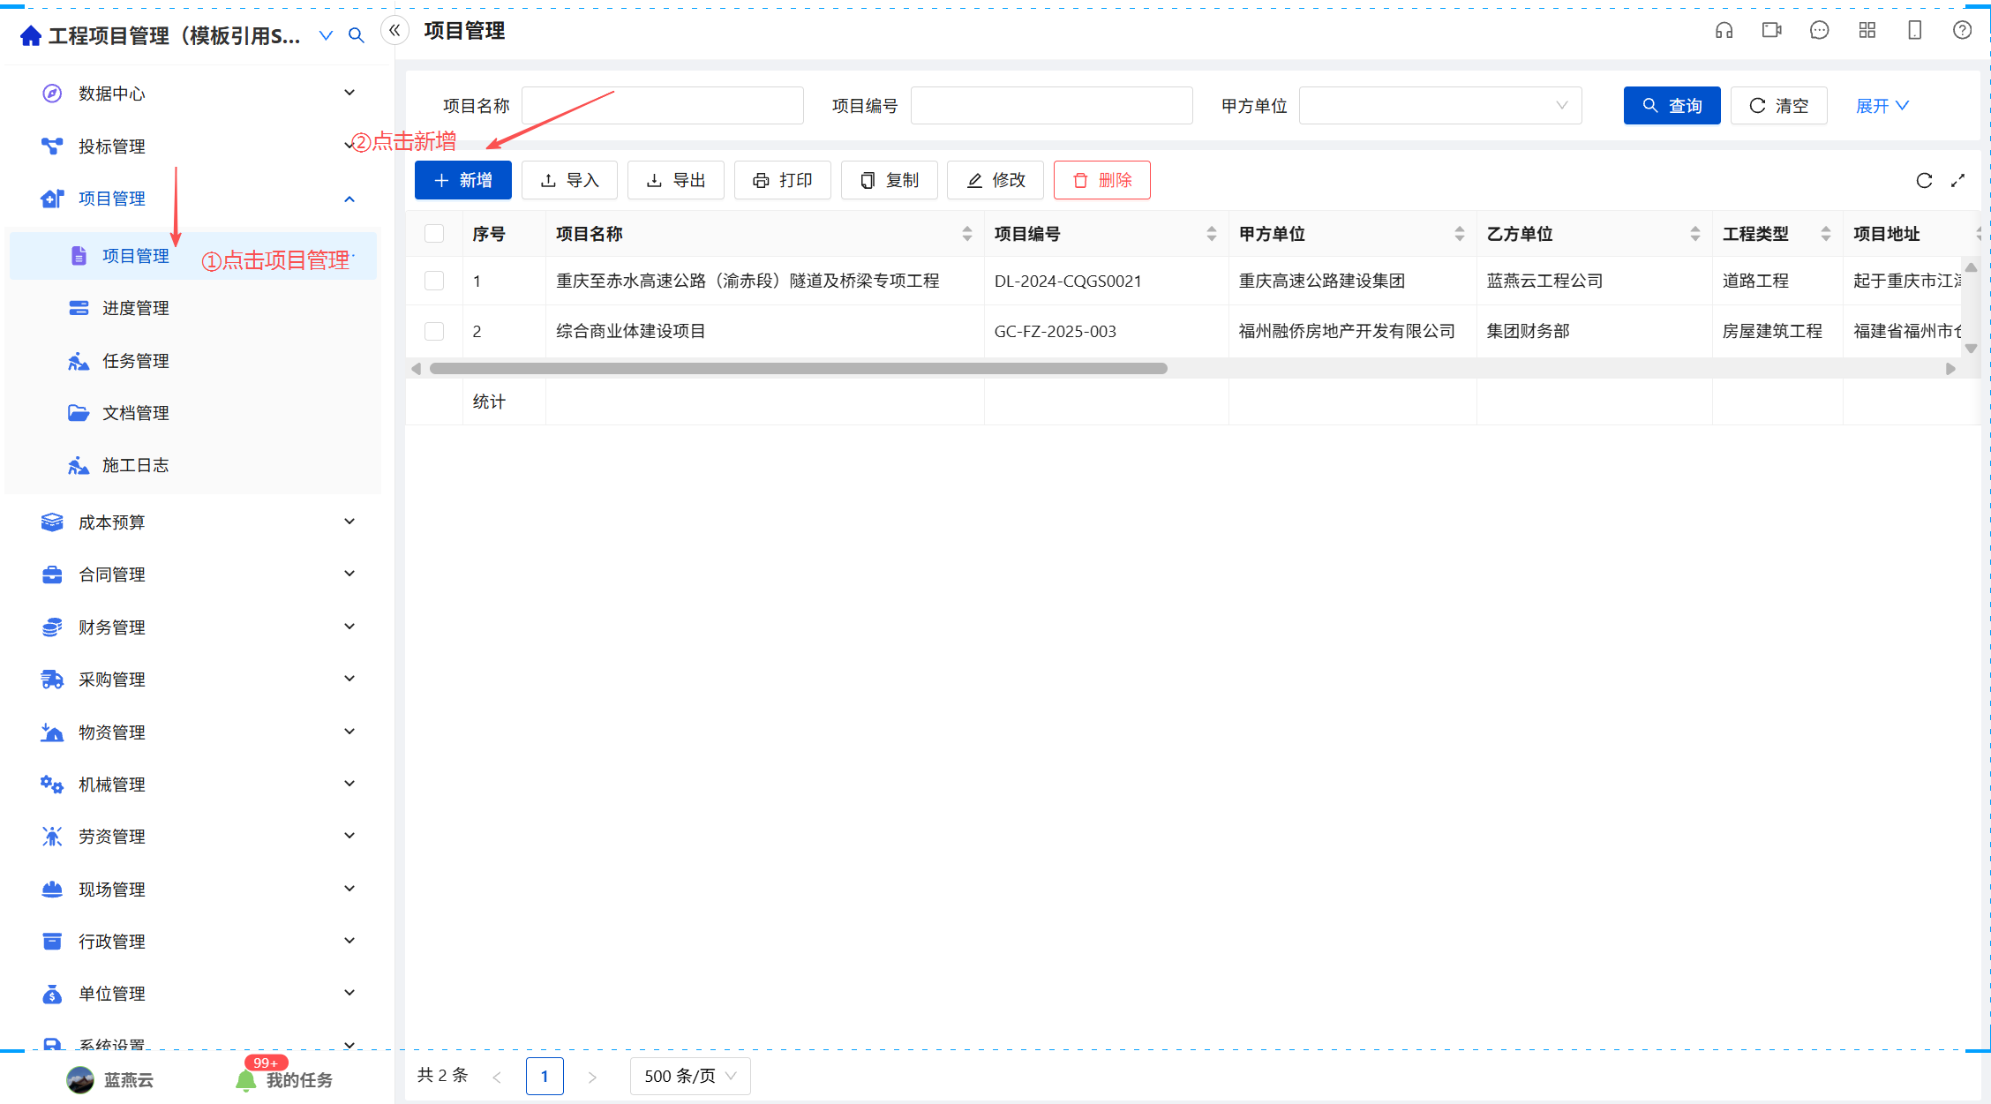Click the 行政管理 archive icon
This screenshot has height=1104, width=1991.
(52, 941)
